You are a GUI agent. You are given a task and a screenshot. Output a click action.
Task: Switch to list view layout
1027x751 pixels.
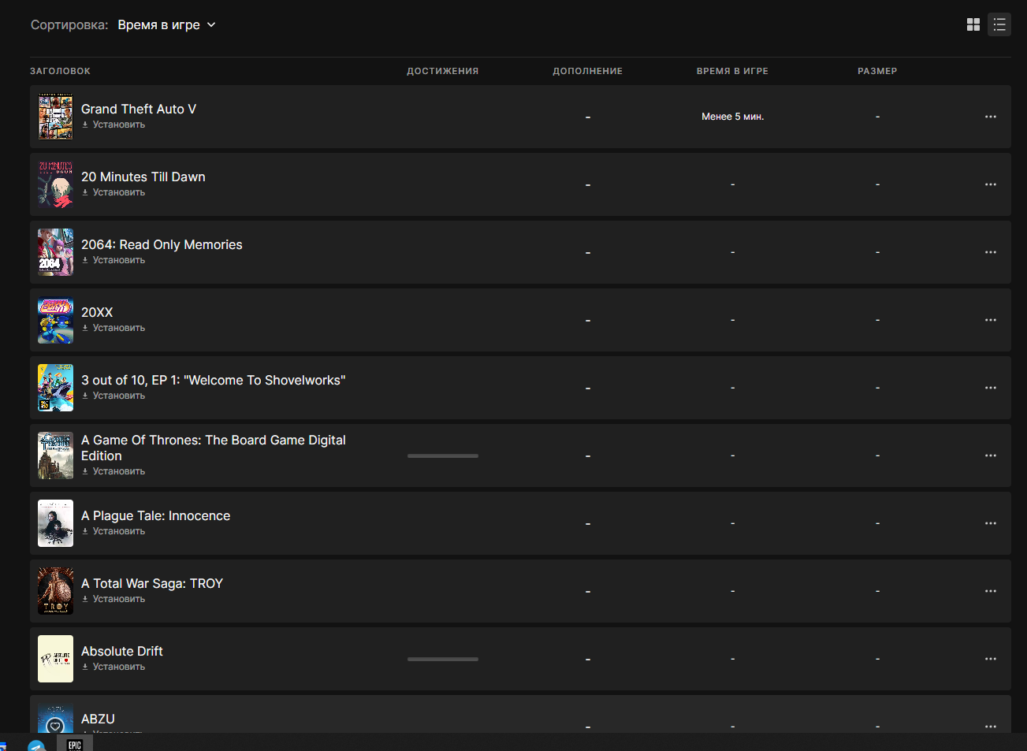point(999,24)
